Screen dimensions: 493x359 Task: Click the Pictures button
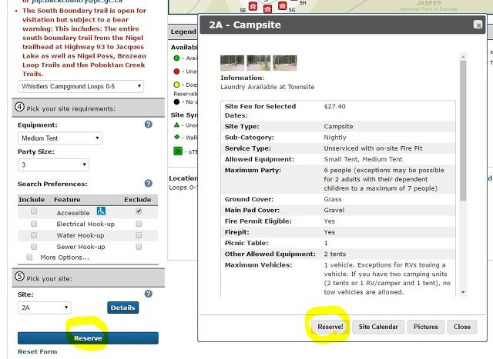click(426, 327)
